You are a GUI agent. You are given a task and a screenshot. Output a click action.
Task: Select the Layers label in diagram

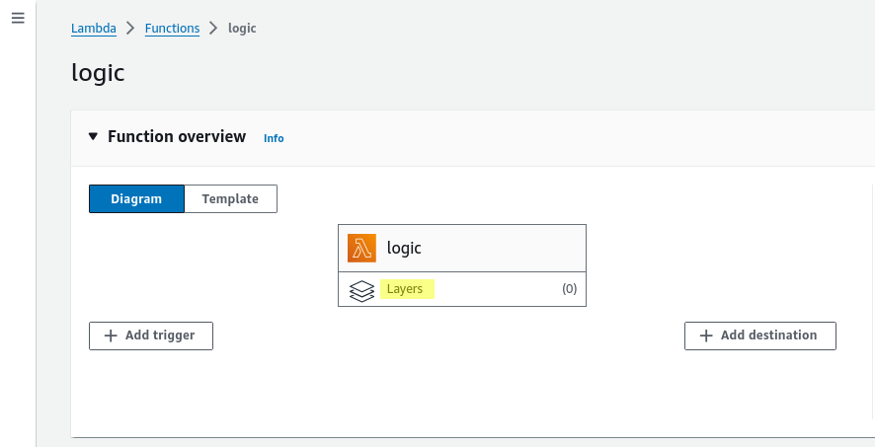click(x=405, y=289)
